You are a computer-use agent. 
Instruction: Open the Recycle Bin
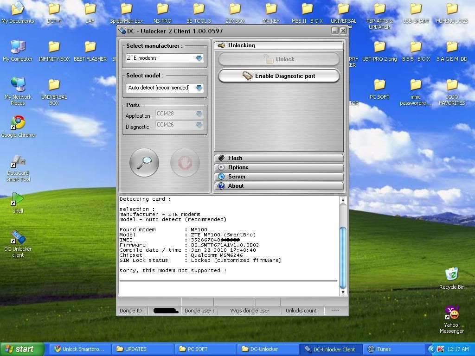pyautogui.click(x=451, y=278)
